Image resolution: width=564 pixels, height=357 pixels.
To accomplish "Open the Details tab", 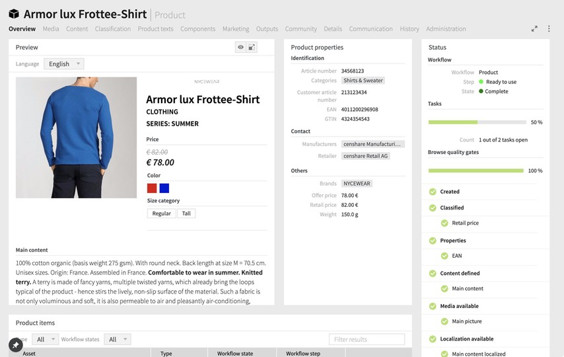I will click(333, 29).
